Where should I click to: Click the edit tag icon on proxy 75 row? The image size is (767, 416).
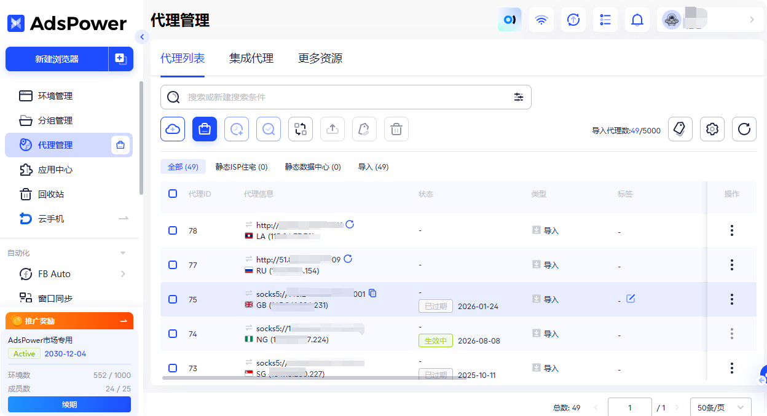point(631,299)
